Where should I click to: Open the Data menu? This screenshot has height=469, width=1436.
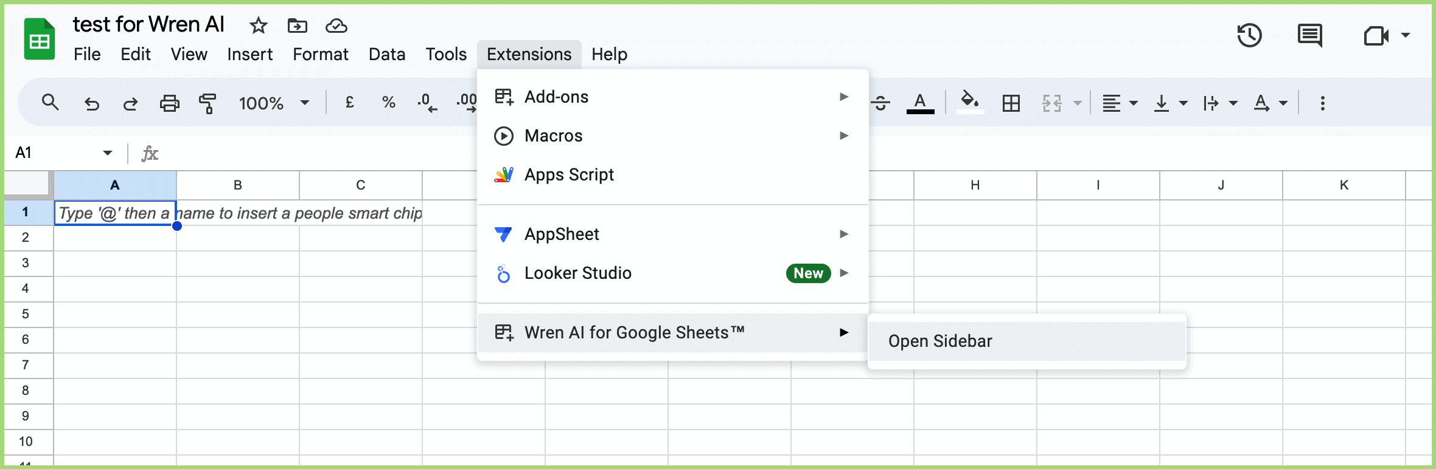(387, 54)
